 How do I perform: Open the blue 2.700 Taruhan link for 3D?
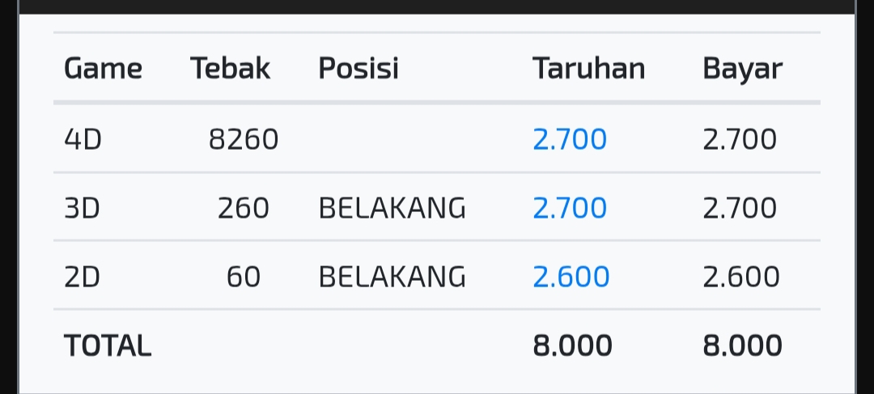point(570,208)
